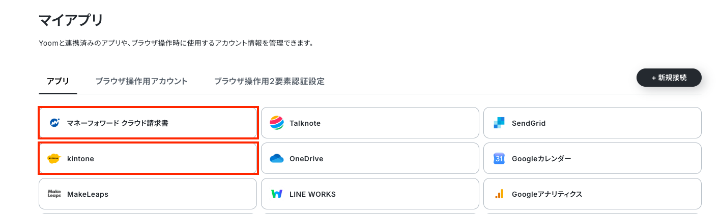Click the MakeLeaps logo icon
Viewport: 721px width, 214px height.
pyautogui.click(x=54, y=194)
